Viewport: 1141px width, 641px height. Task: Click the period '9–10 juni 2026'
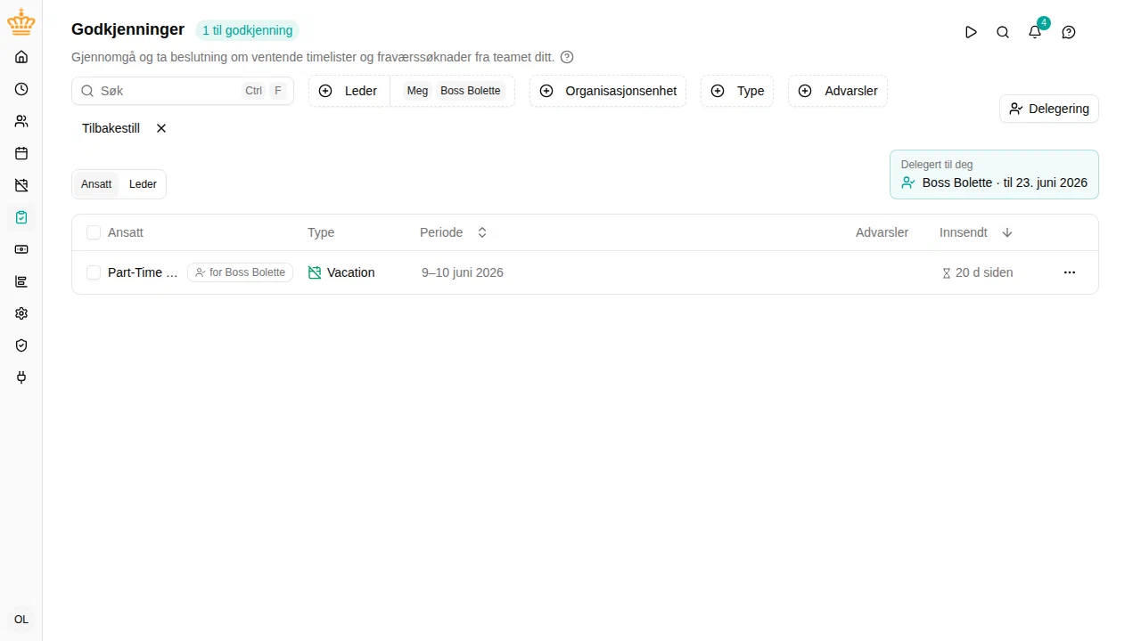pyautogui.click(x=463, y=272)
